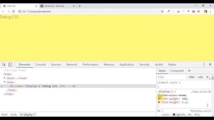This screenshot has width=214, height=120.
Task: Switch to the Introduction Bootstrap browser tab
Action: 57,6
